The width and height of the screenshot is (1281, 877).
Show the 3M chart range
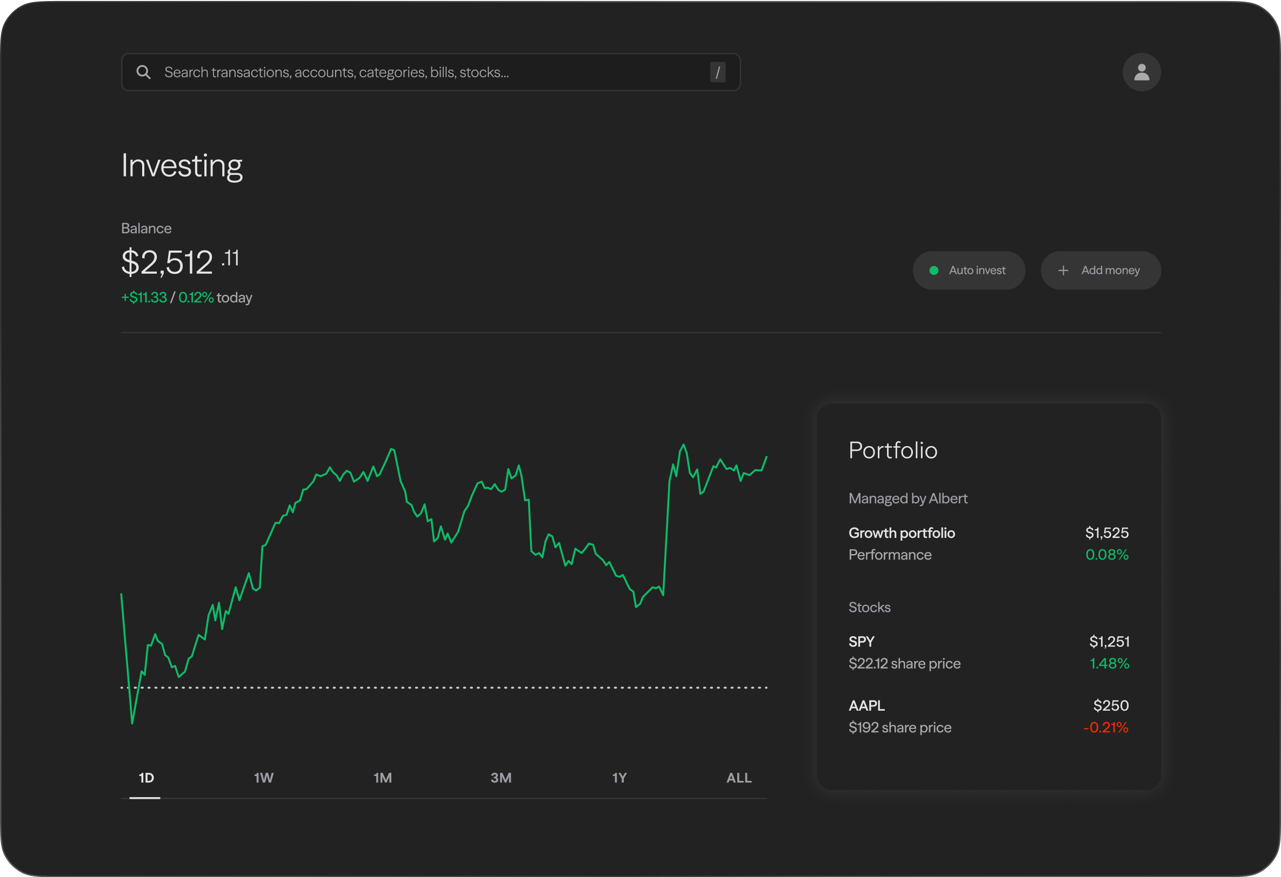click(x=501, y=777)
